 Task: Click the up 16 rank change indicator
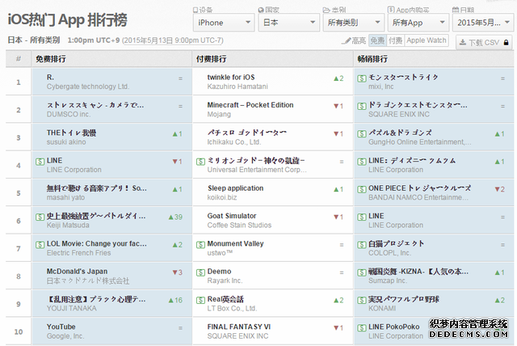(175, 300)
